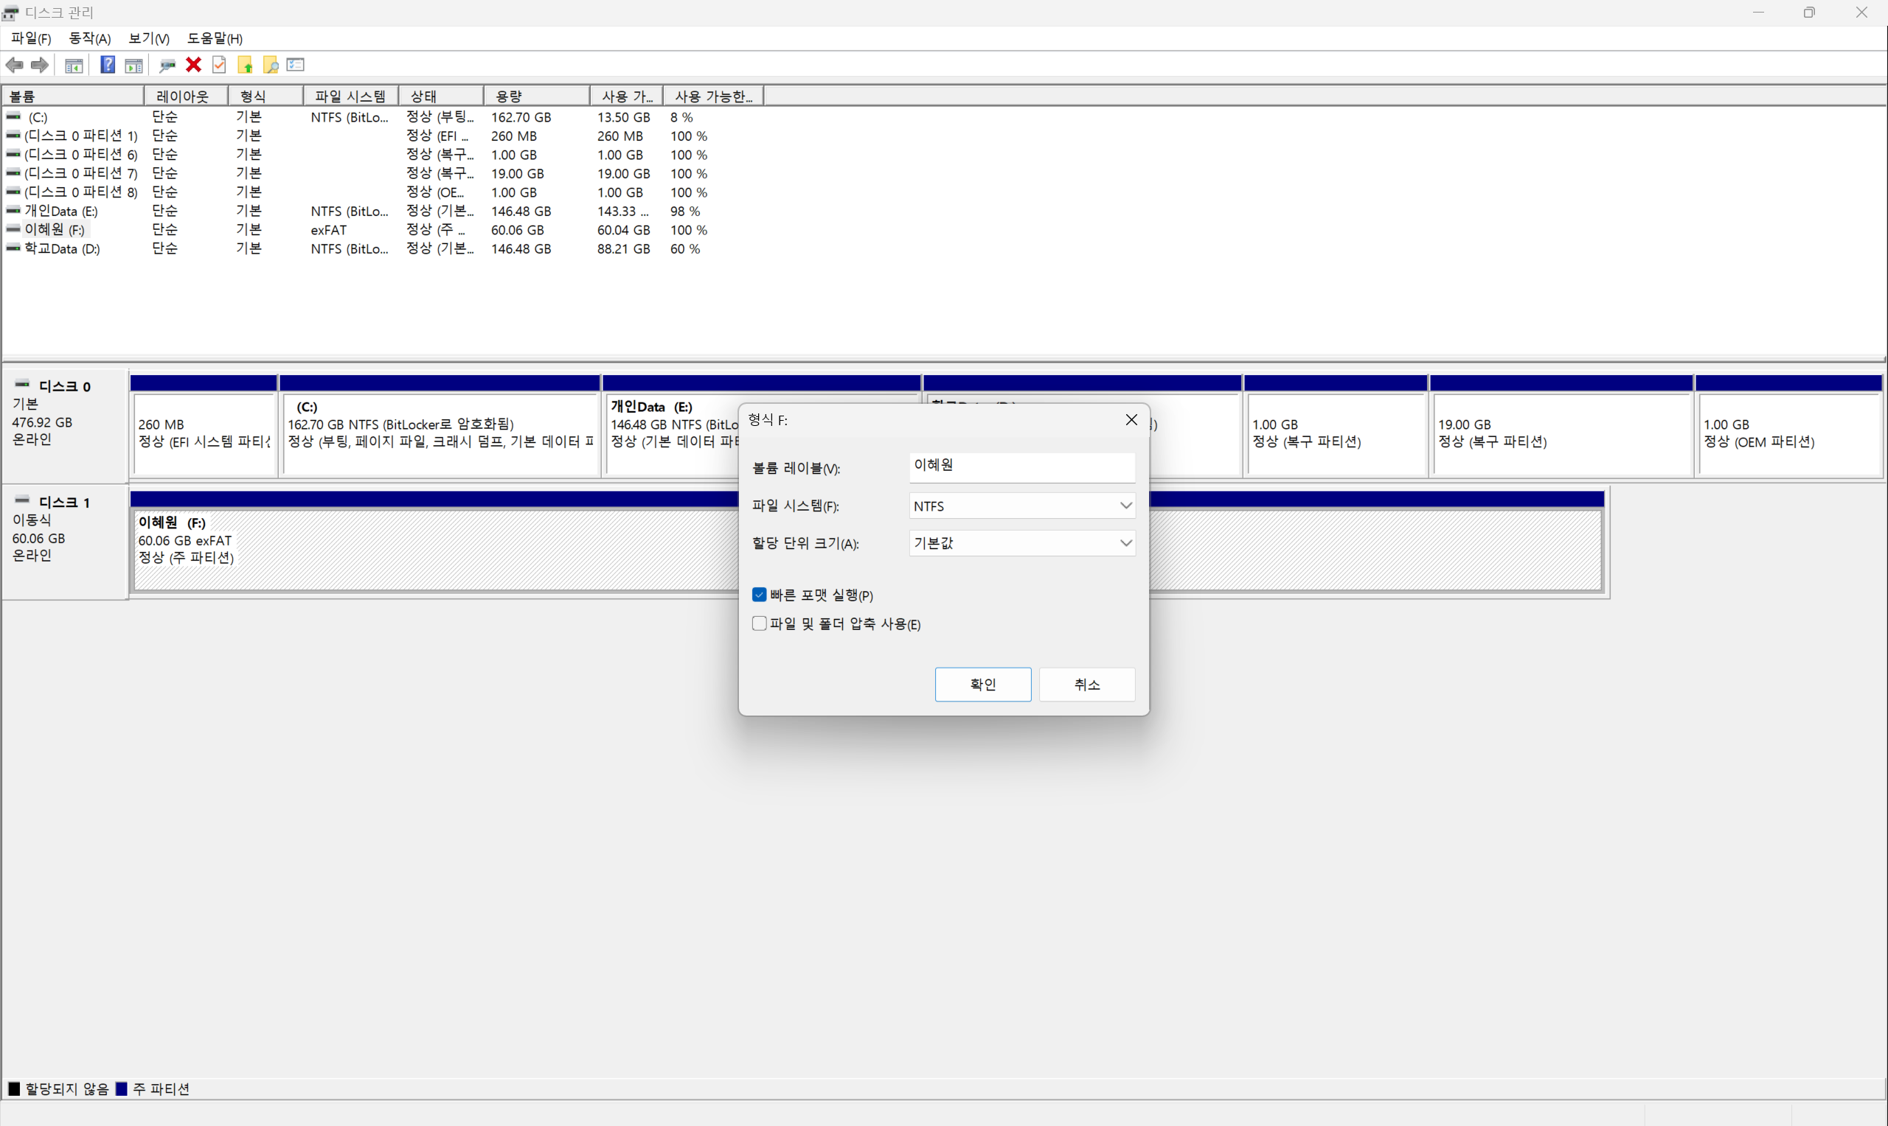Click the drive with magnifier toolbar icon

[x=167, y=66]
